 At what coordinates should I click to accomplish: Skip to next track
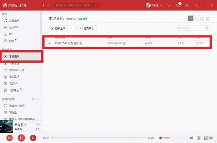tap(33, 138)
